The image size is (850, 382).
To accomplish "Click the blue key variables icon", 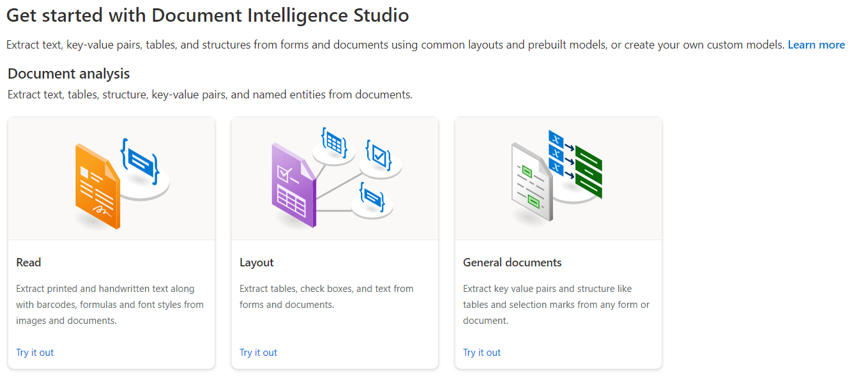I will click(x=557, y=153).
